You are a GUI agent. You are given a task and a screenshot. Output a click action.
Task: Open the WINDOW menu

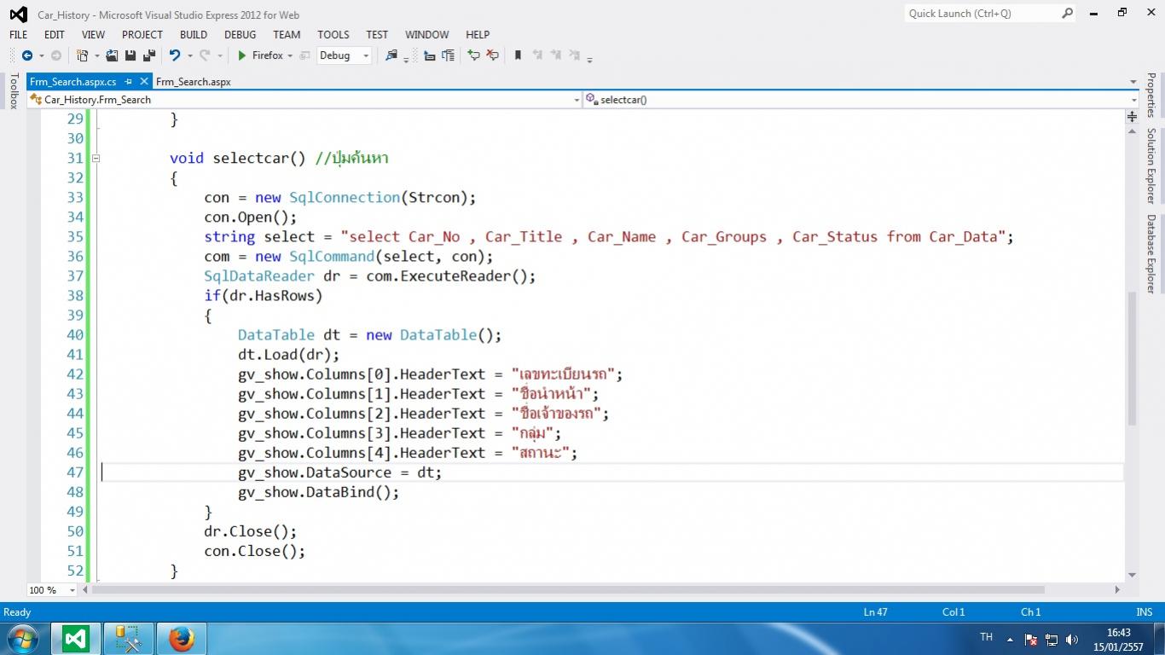coord(426,35)
